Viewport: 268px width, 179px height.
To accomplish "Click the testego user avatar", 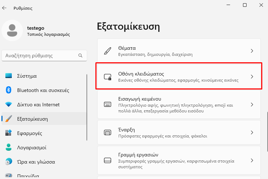I will click(12, 30).
